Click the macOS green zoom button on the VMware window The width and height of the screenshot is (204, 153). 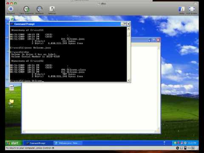[15, 3]
